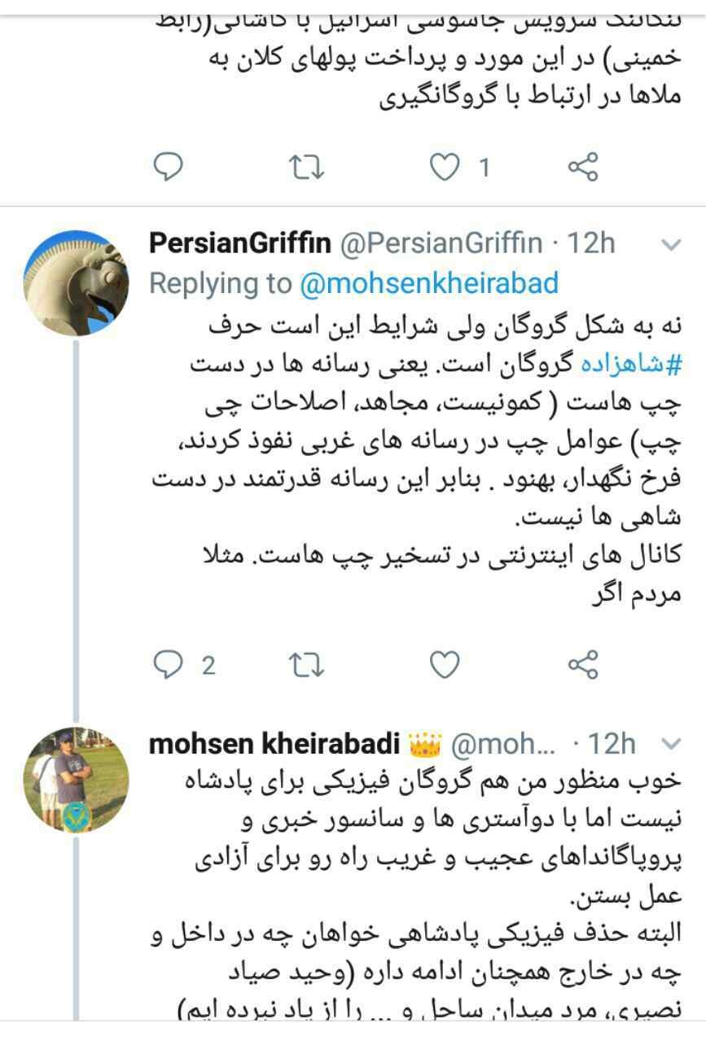
Task: View reply count 2 on PersianGriffin's tweet
Action: 208,665
